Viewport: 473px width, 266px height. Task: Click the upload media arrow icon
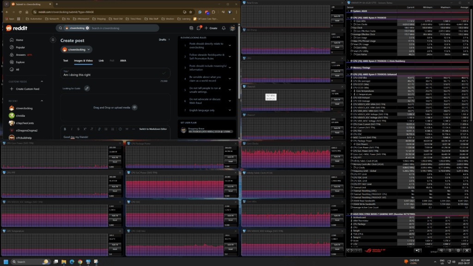click(x=134, y=107)
